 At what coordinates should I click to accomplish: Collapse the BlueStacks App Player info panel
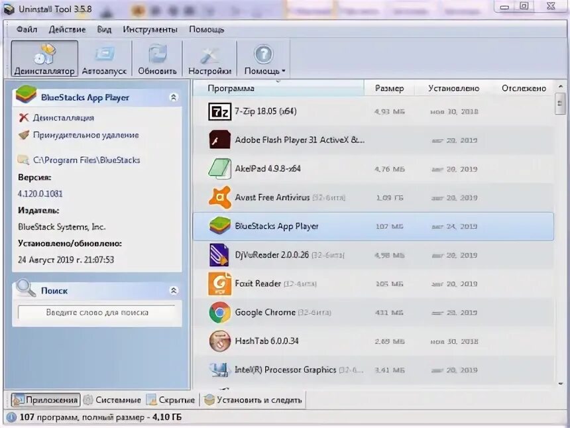(174, 97)
